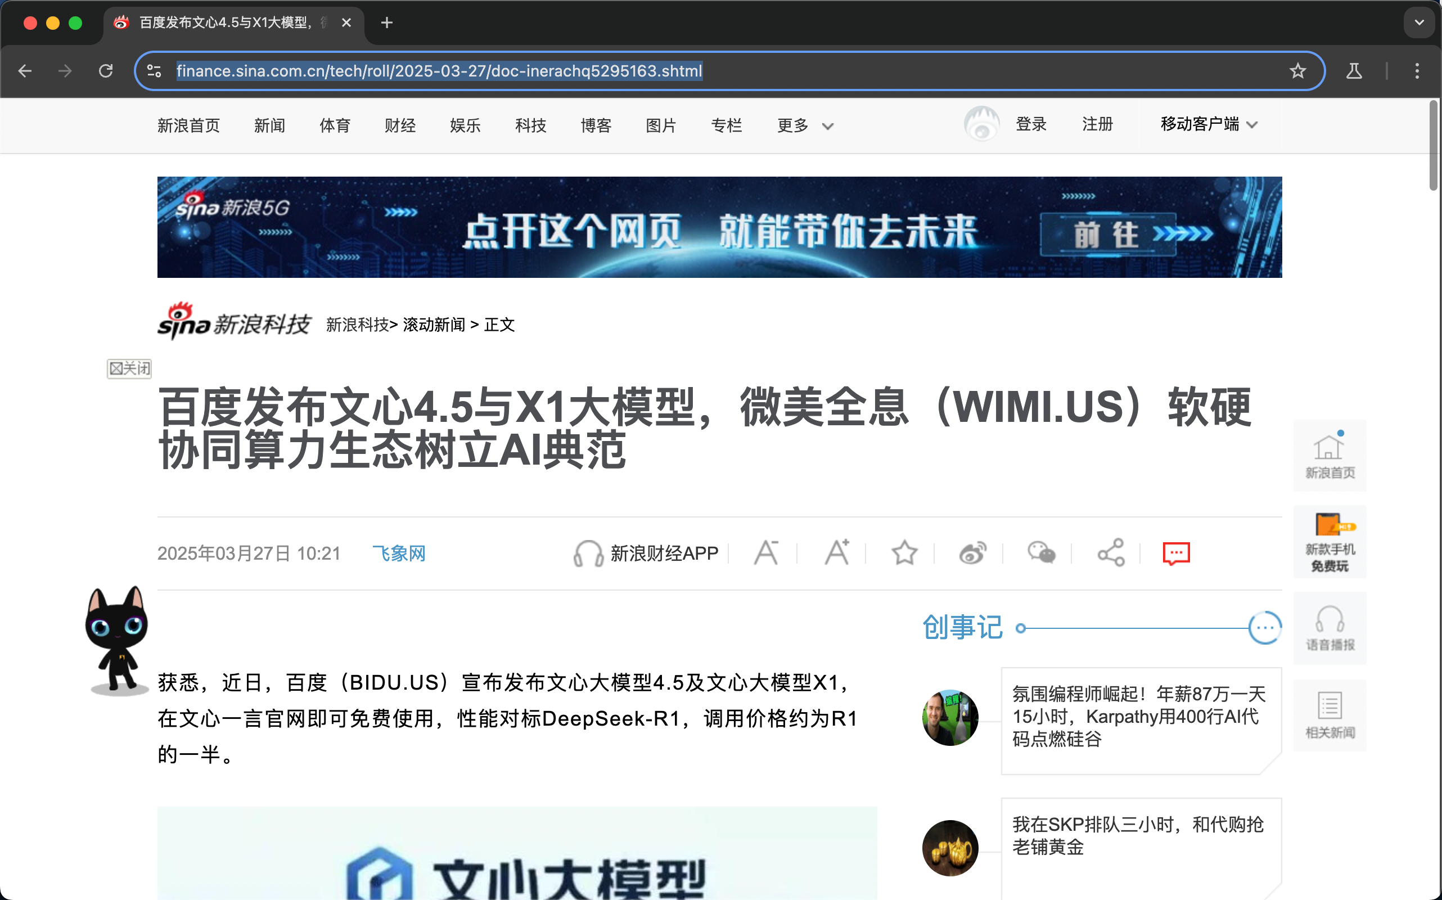The height and width of the screenshot is (900, 1442).
Task: Click the 语音播报 sidebar headphone icon
Action: tap(1330, 628)
